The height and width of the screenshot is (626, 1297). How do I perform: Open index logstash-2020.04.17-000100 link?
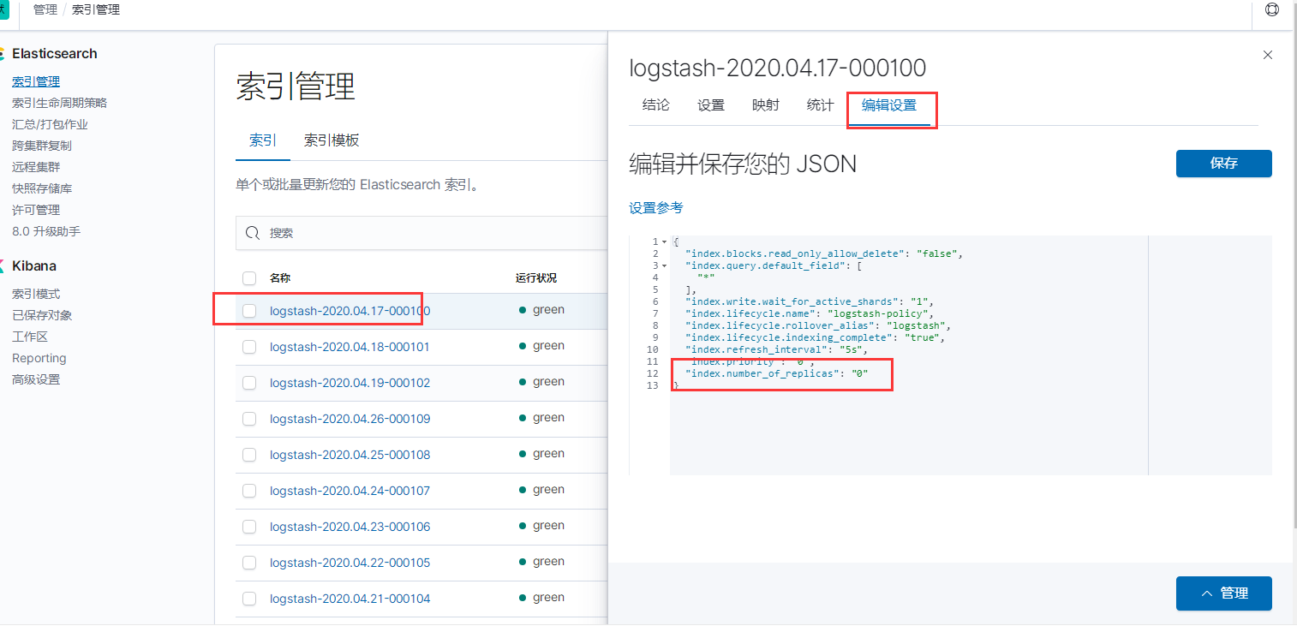click(x=350, y=311)
